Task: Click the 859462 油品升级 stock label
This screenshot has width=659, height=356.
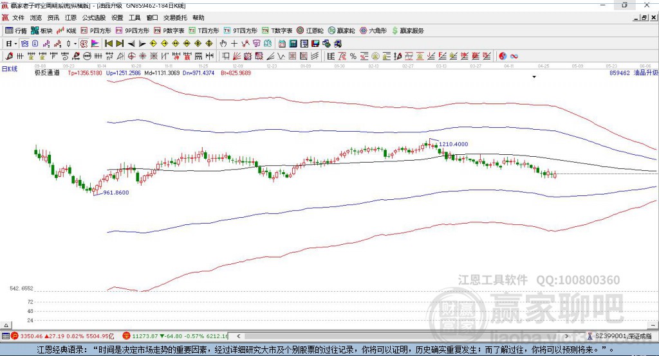Action: point(633,73)
